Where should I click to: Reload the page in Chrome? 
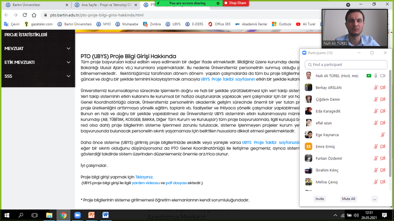point(25,15)
